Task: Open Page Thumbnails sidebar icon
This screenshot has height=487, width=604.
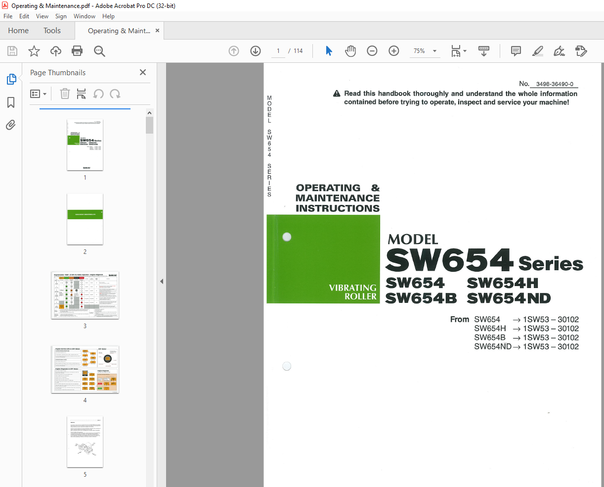Action: click(11, 79)
